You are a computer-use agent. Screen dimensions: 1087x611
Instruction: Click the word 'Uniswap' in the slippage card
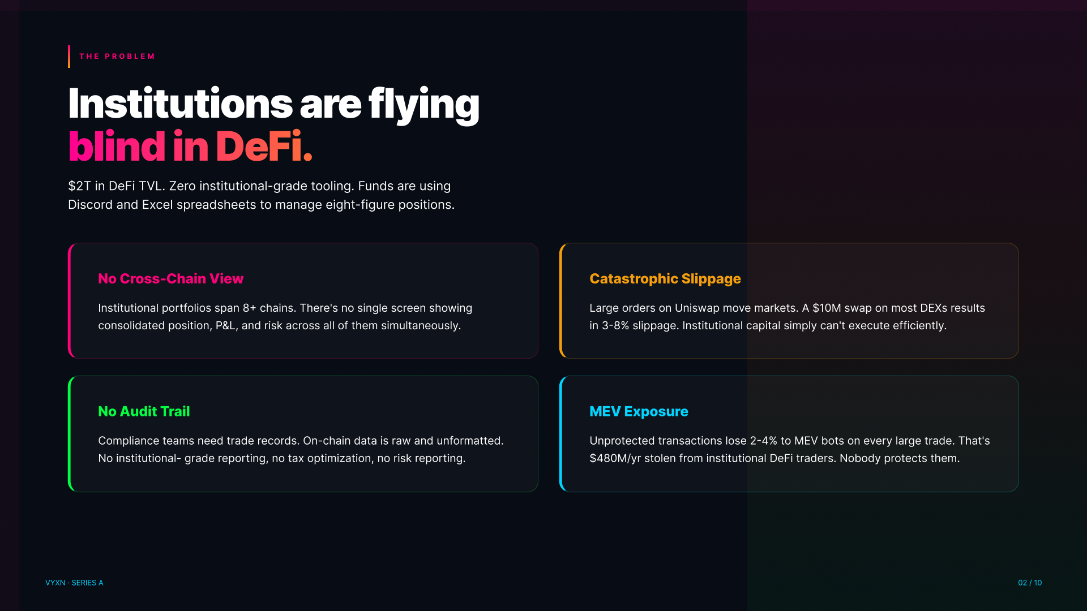(695, 308)
